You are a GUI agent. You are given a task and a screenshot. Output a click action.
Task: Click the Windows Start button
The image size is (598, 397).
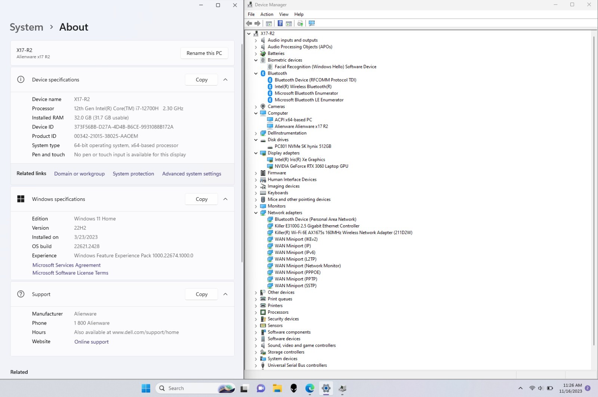click(x=146, y=388)
